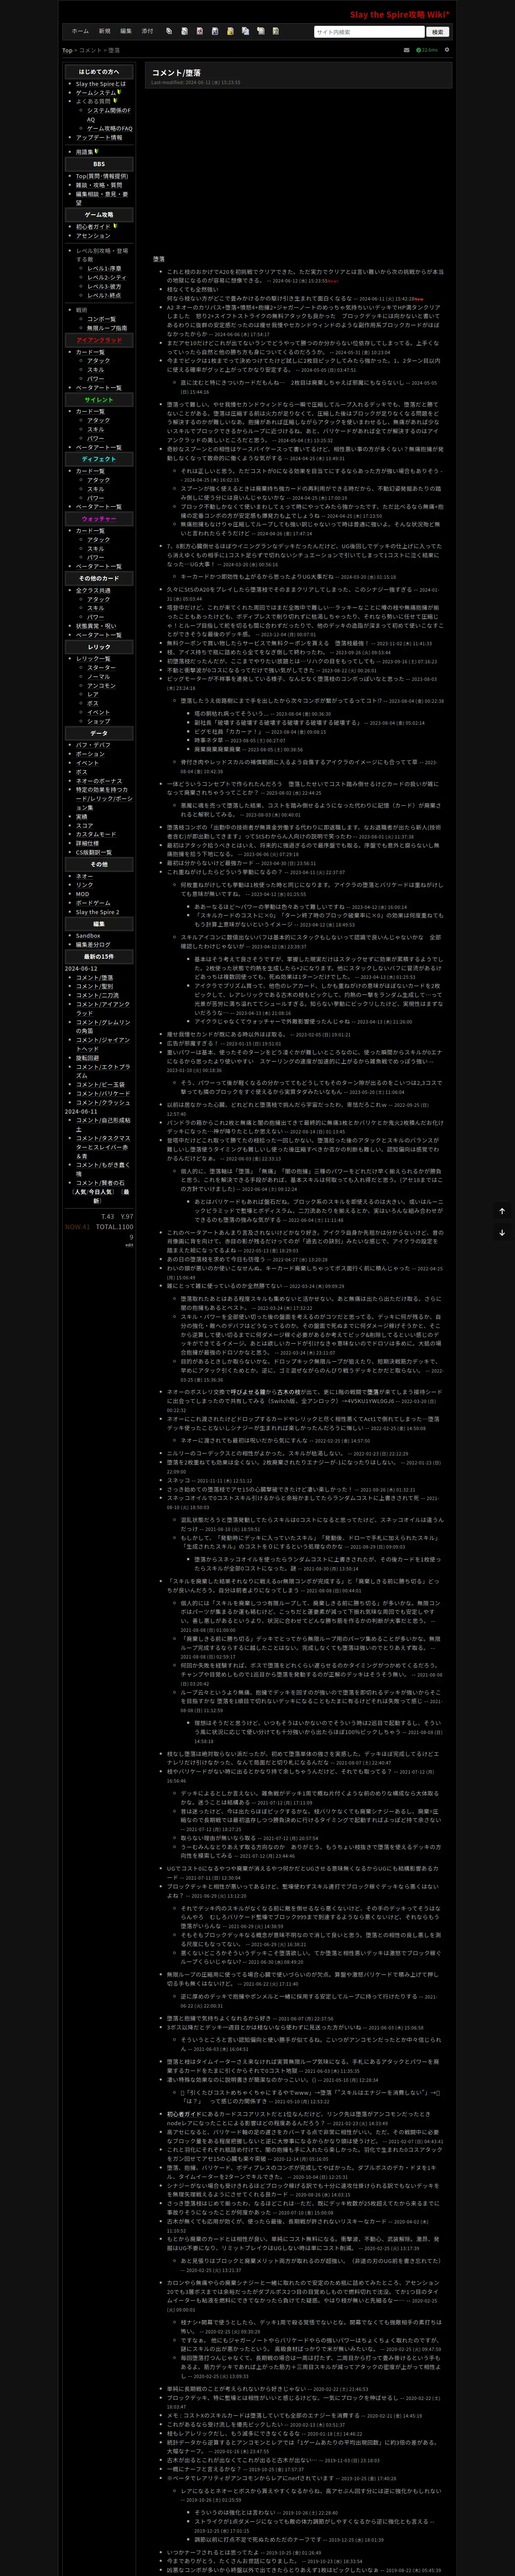Click コメント in the breadcrumb

[x=91, y=50]
